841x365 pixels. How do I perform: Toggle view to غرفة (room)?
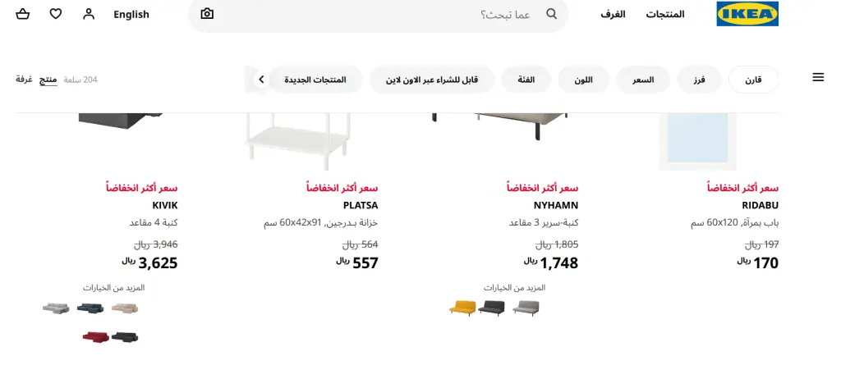point(24,80)
